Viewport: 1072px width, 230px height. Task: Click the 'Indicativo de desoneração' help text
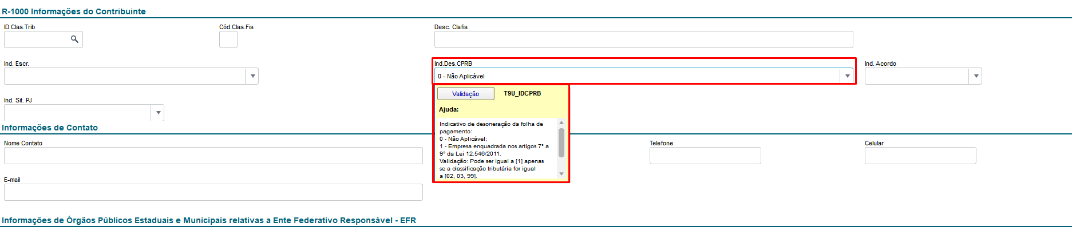click(x=491, y=128)
